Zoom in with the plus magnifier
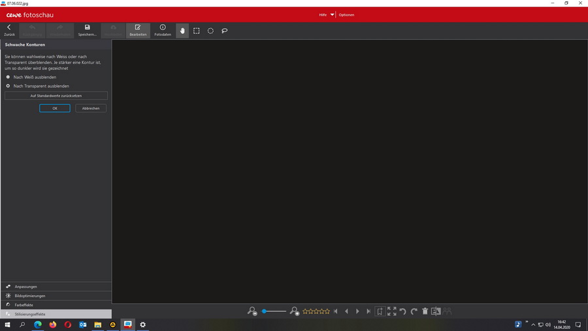The height and width of the screenshot is (331, 588). [295, 311]
